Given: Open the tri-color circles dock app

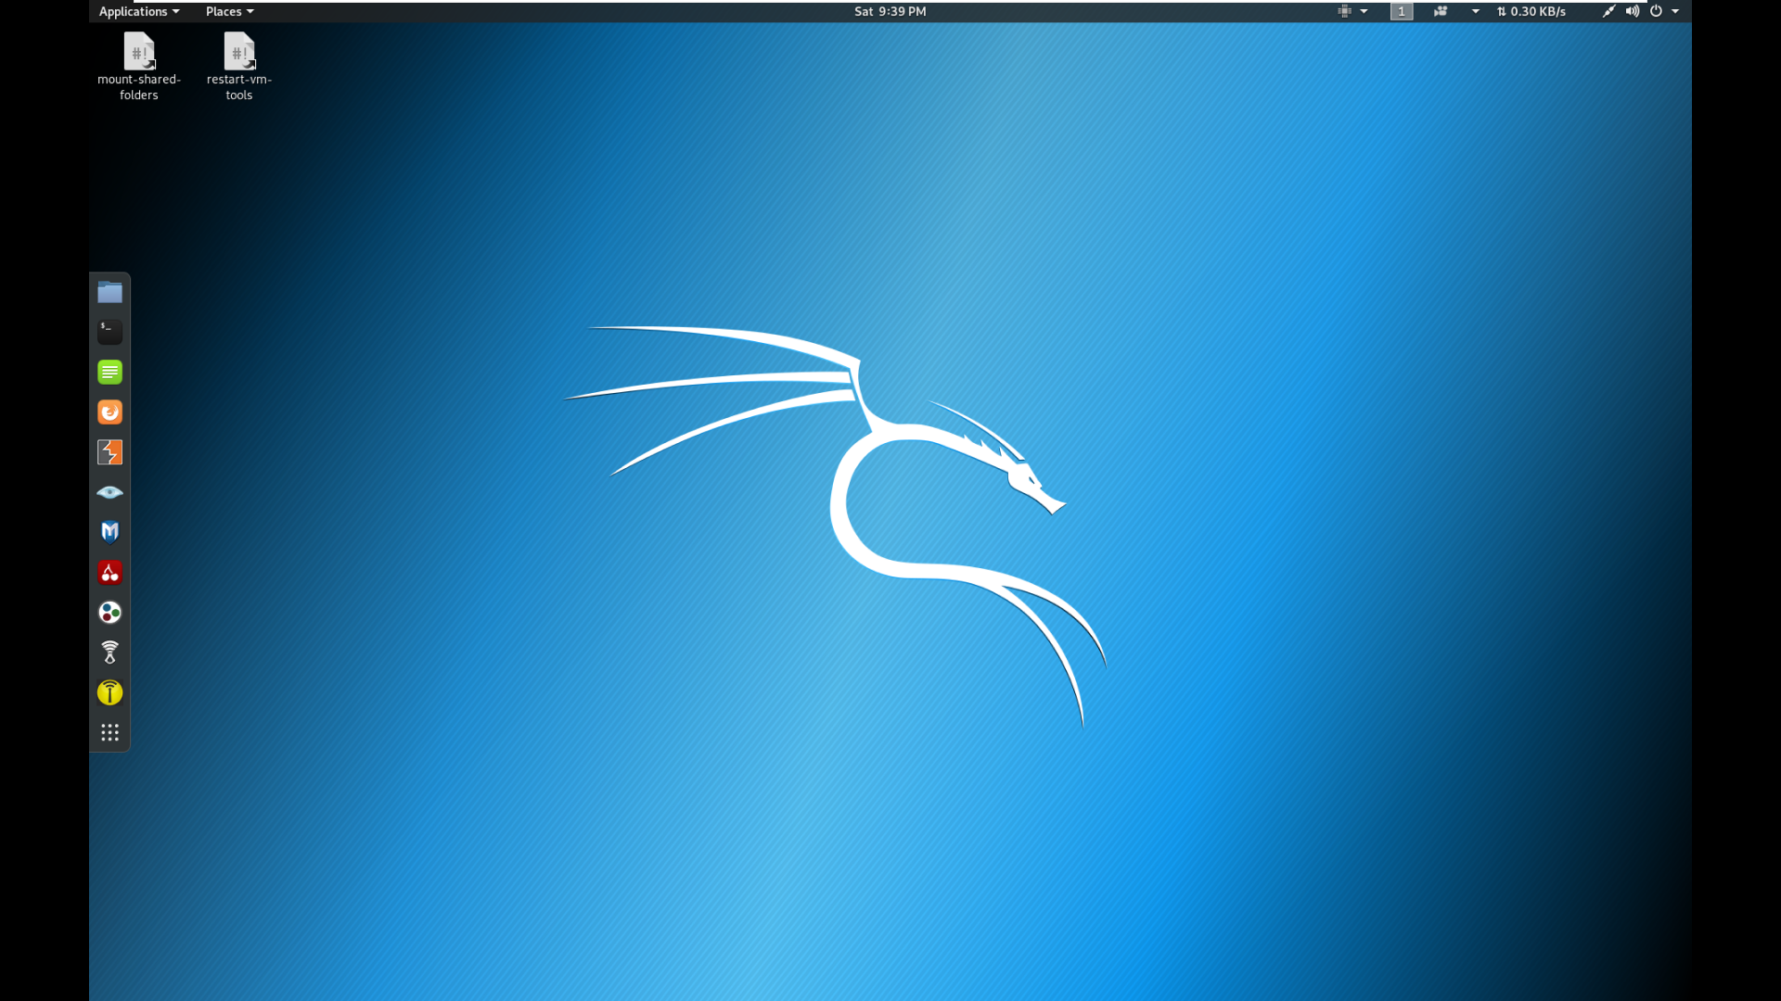Looking at the screenshot, I should 109,612.
